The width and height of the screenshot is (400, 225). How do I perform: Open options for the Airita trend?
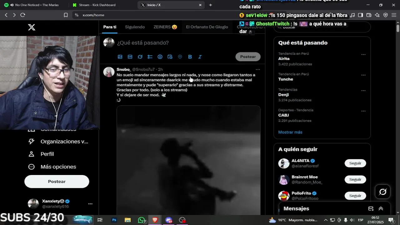(x=363, y=54)
